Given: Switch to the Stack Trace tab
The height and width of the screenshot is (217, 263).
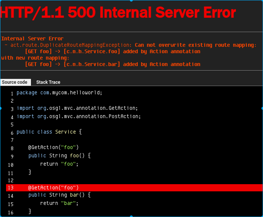Looking at the screenshot, I should coord(48,82).
